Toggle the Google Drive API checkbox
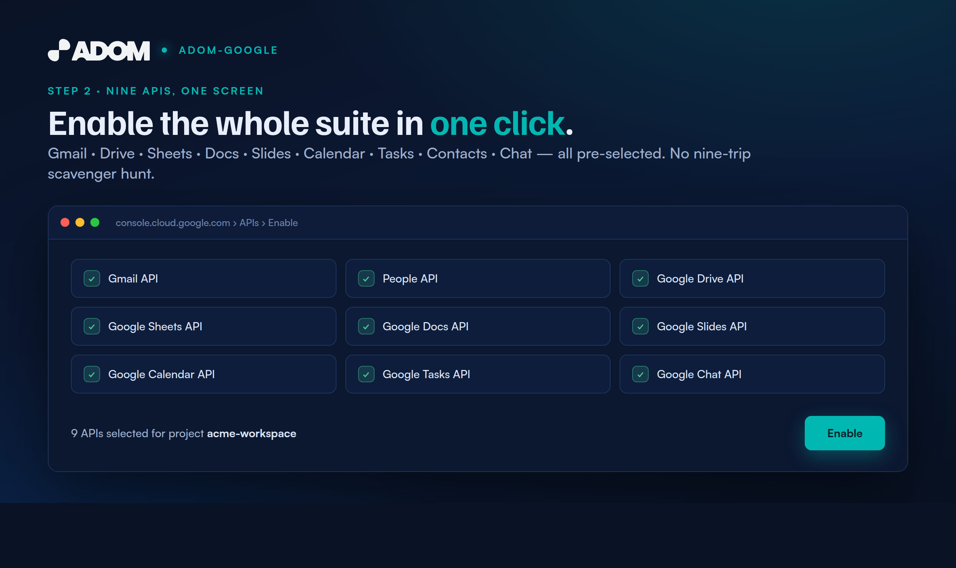This screenshot has height=568, width=956. (x=640, y=279)
